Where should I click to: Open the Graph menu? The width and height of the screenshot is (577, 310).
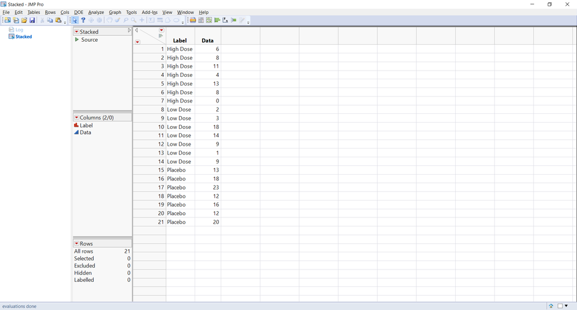pyautogui.click(x=115, y=12)
